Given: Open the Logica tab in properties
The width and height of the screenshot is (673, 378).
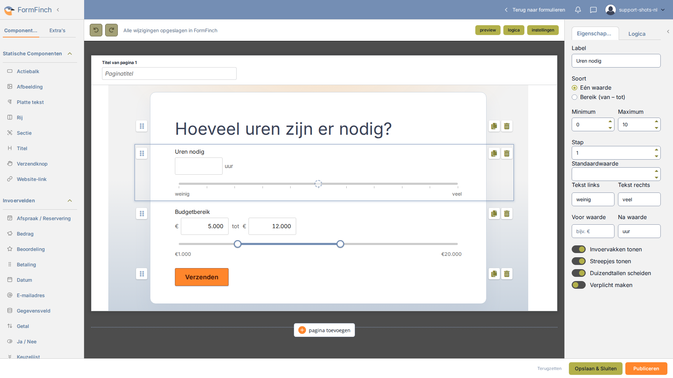Looking at the screenshot, I should [637, 34].
